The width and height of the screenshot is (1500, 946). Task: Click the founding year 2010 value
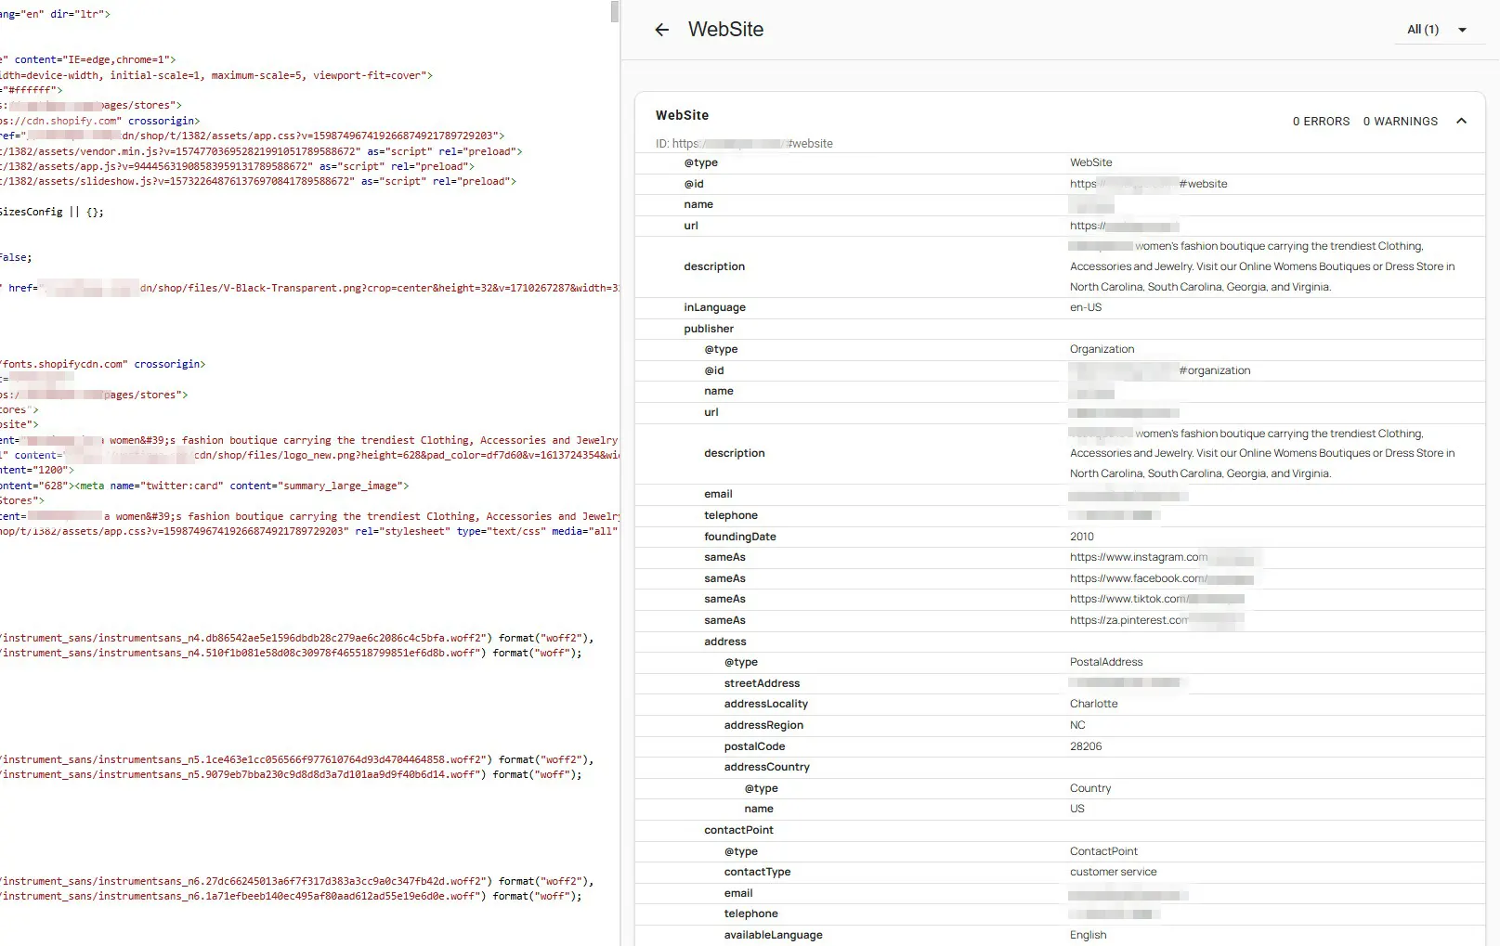coord(1081,537)
